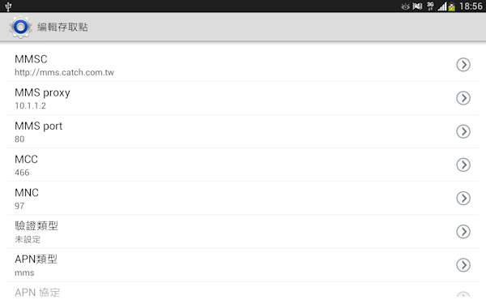Tap the APN類型 row arrow icon
This screenshot has height=304, width=486.
pos(463,265)
